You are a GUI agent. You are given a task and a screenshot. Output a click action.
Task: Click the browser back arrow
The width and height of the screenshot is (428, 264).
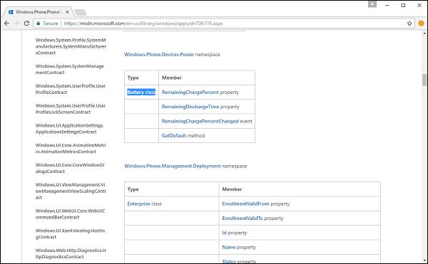7,23
